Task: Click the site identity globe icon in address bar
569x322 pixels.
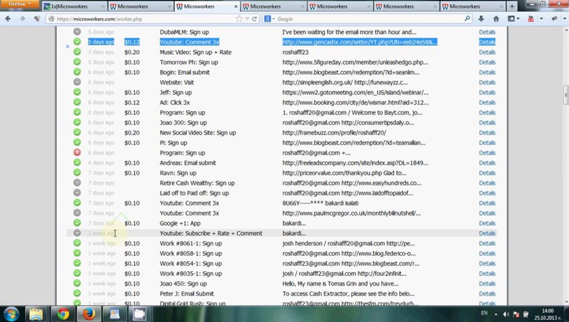Action: [51, 19]
